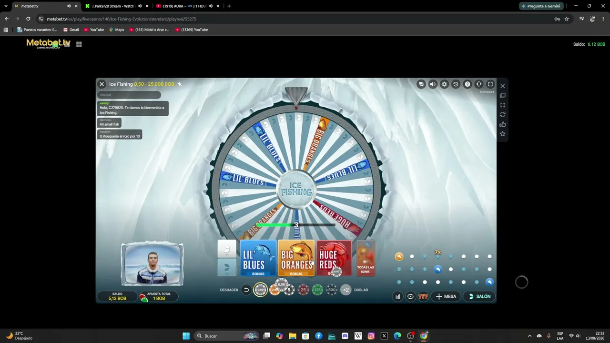Open the Chrome three-dot menu
This screenshot has width=610, height=343.
pos(603,19)
